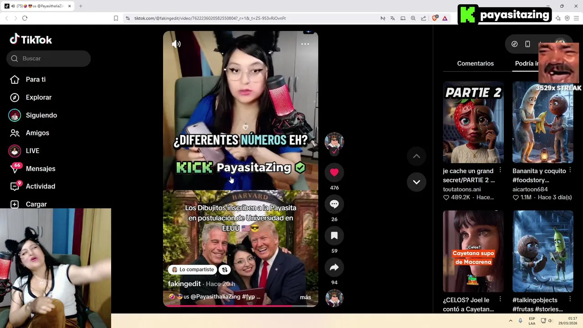583x328 pixels.
Task: Open the TikTok home logo
Action: click(31, 40)
